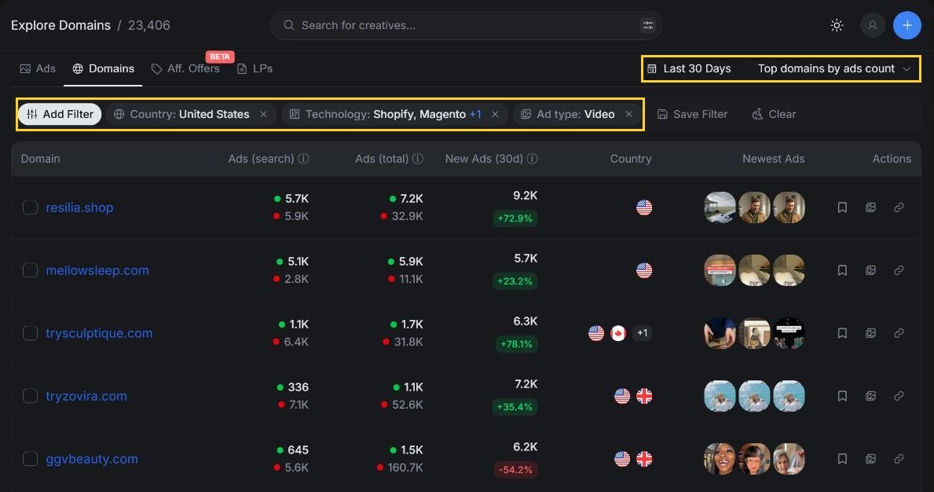Click the Add Filter button
Screen dimensions: 934x492
point(60,114)
